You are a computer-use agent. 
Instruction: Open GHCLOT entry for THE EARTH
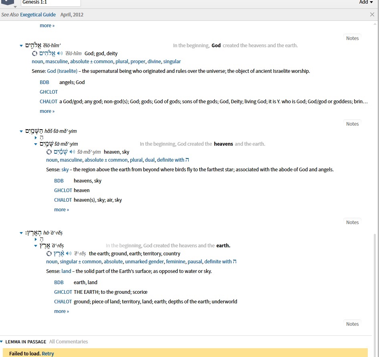63,292
